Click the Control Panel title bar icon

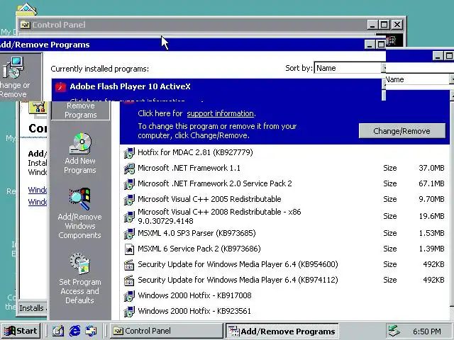click(x=26, y=25)
